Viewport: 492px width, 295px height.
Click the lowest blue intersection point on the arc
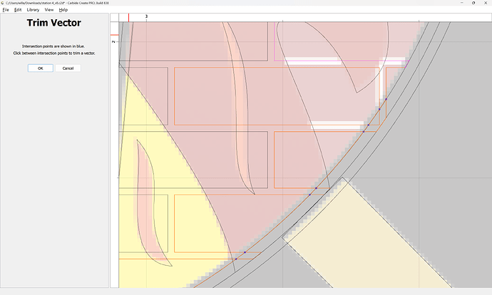(235, 259)
